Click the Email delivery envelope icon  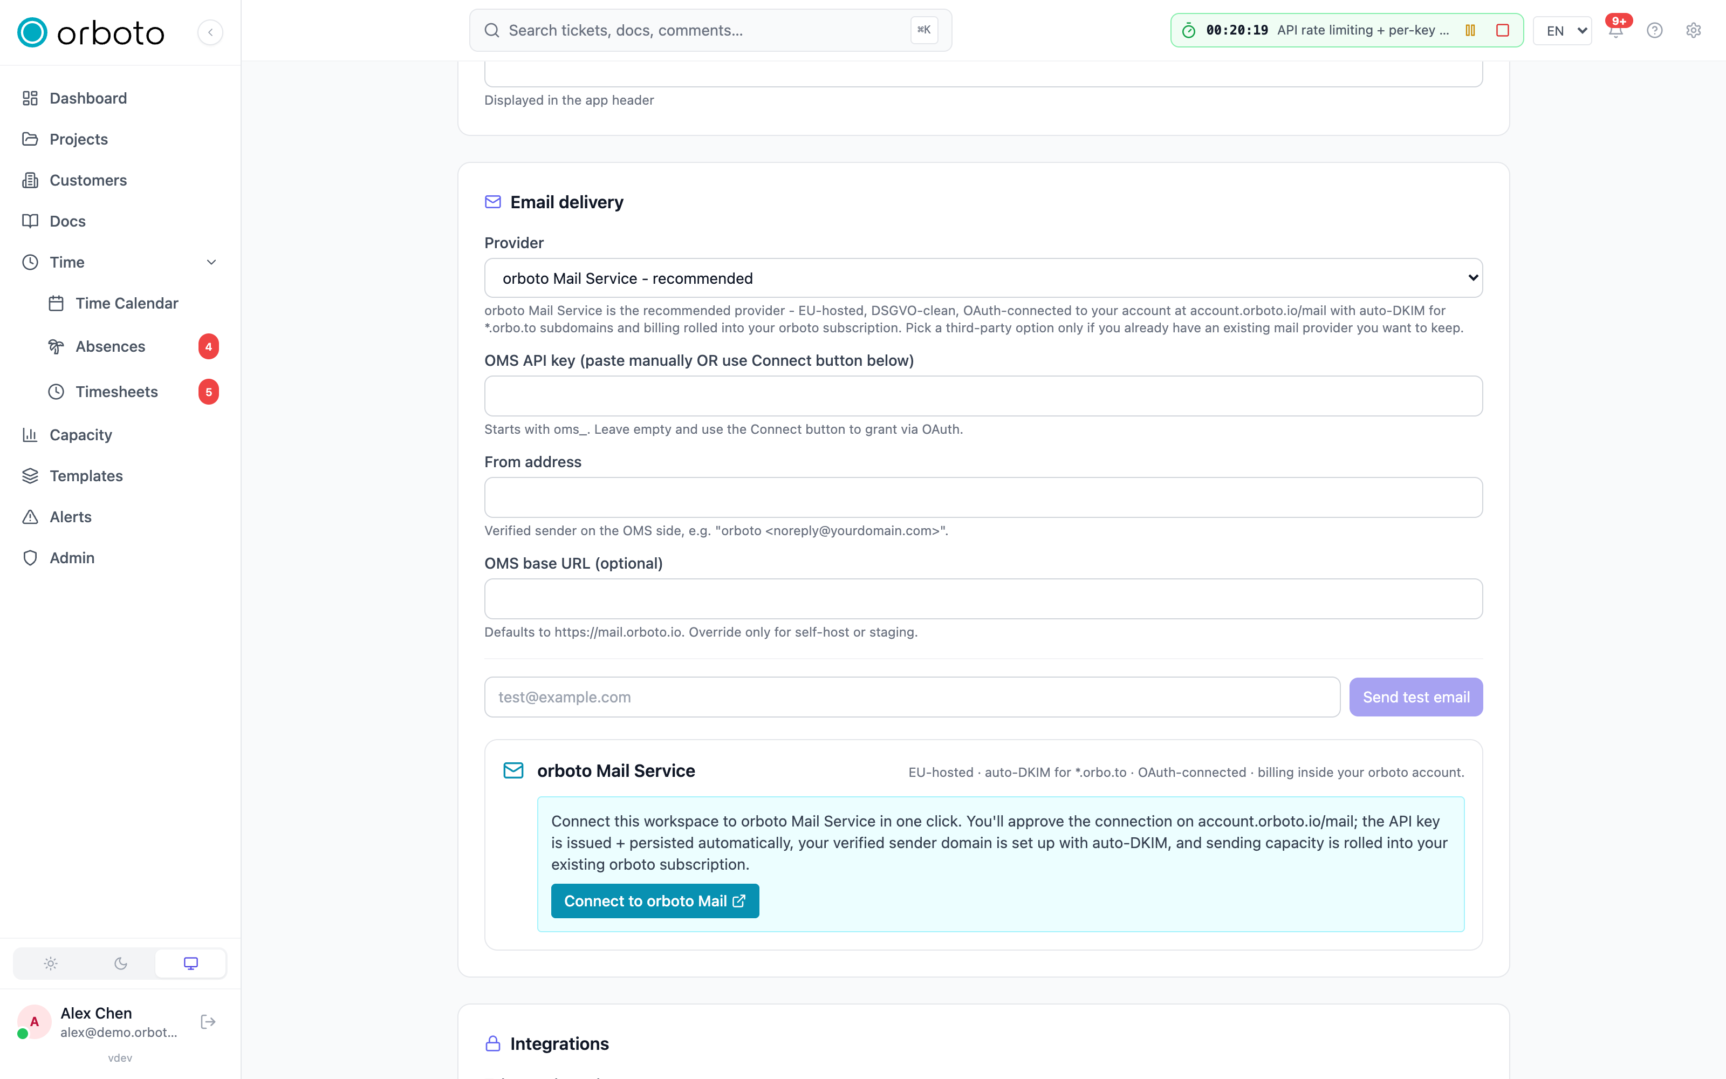tap(493, 202)
